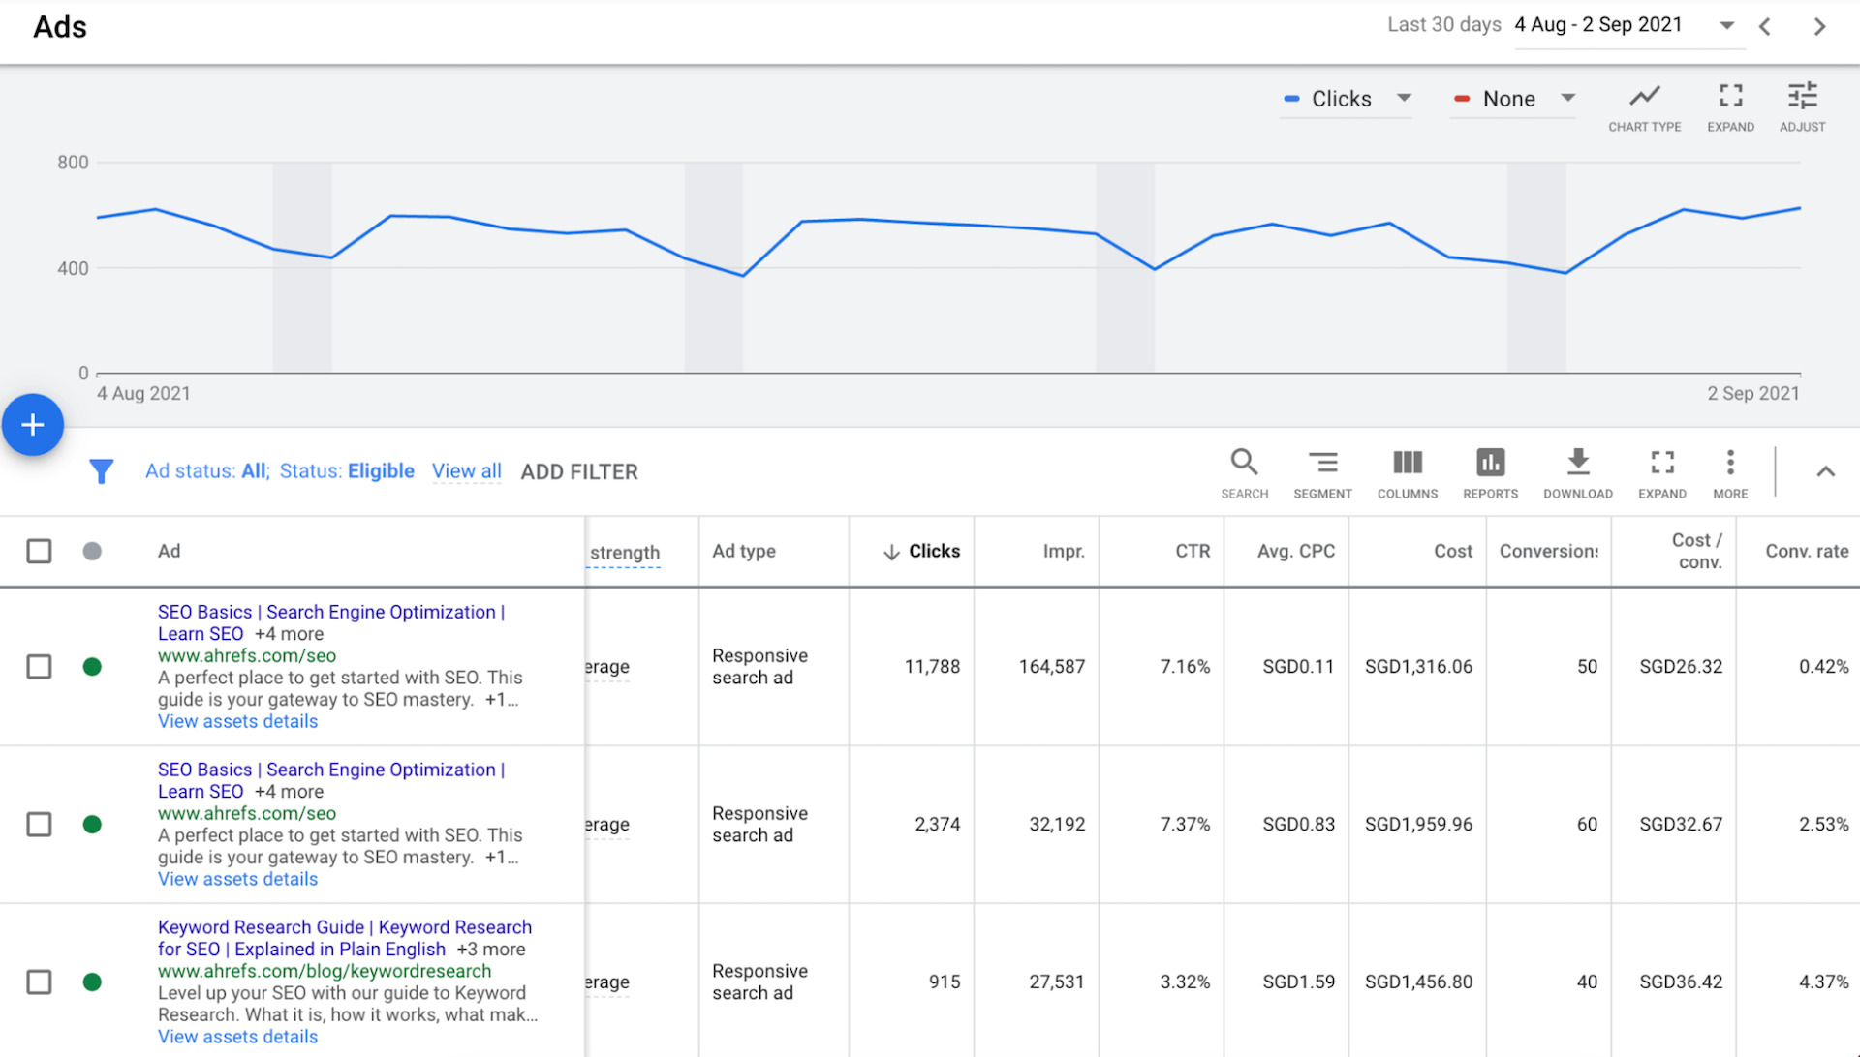
Task: Open the Search function in the ads table
Action: click(1244, 471)
